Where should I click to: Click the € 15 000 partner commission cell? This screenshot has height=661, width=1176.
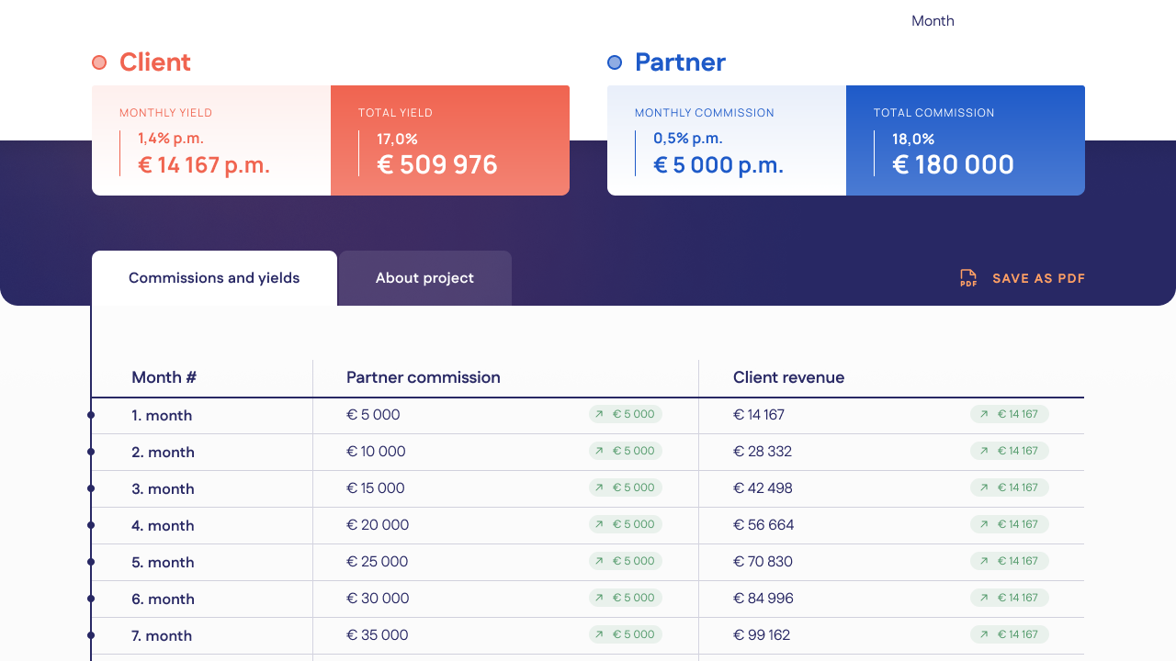[376, 488]
